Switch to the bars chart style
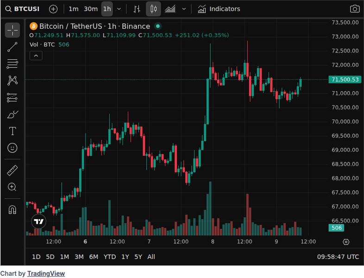The height and width of the screenshot is (278, 364). (137, 9)
